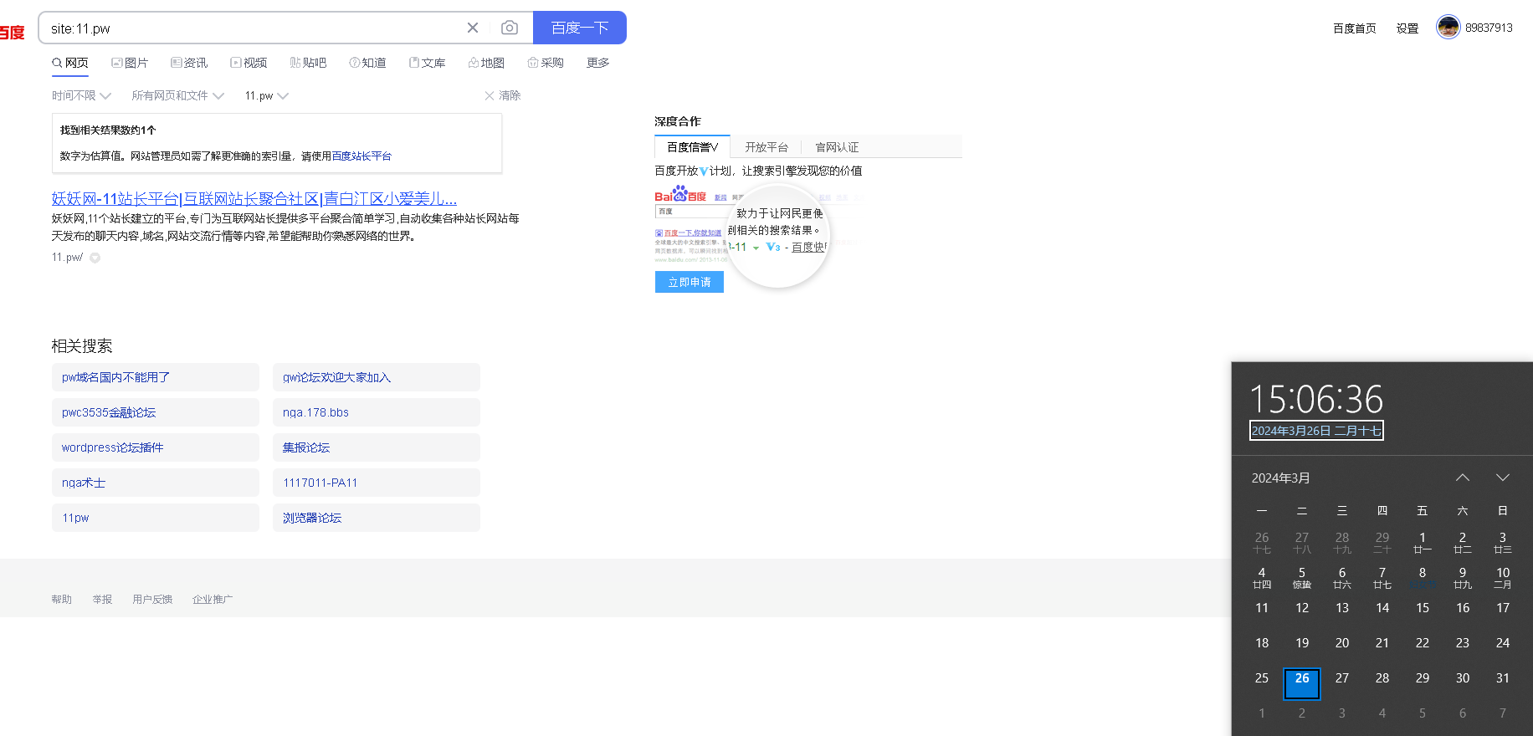
Task: Expand the 时间不限 time filter
Action: point(81,96)
